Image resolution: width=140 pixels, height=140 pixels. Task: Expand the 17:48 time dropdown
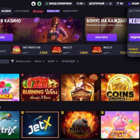tap(81, 4)
